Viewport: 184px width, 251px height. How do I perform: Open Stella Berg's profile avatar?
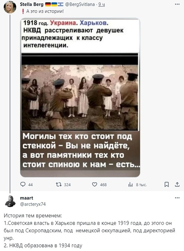pos(10,7)
